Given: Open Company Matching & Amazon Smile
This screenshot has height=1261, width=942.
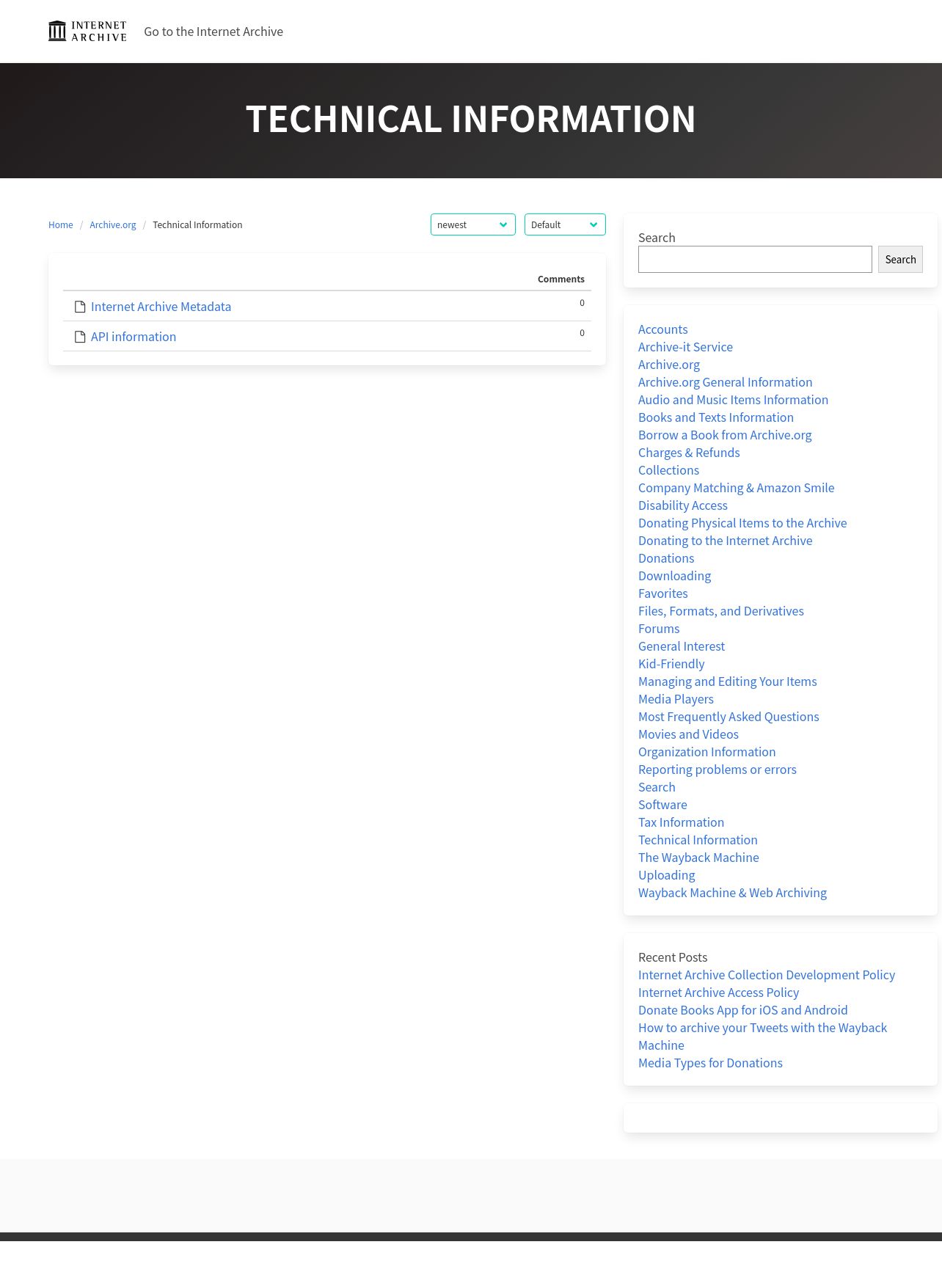Looking at the screenshot, I should coord(736,488).
